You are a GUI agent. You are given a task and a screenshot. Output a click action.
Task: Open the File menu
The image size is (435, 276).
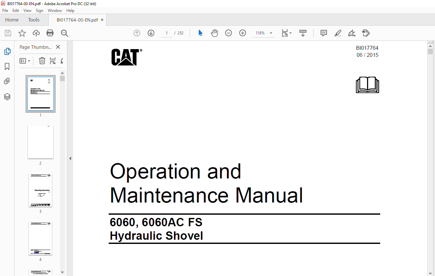tap(5, 11)
